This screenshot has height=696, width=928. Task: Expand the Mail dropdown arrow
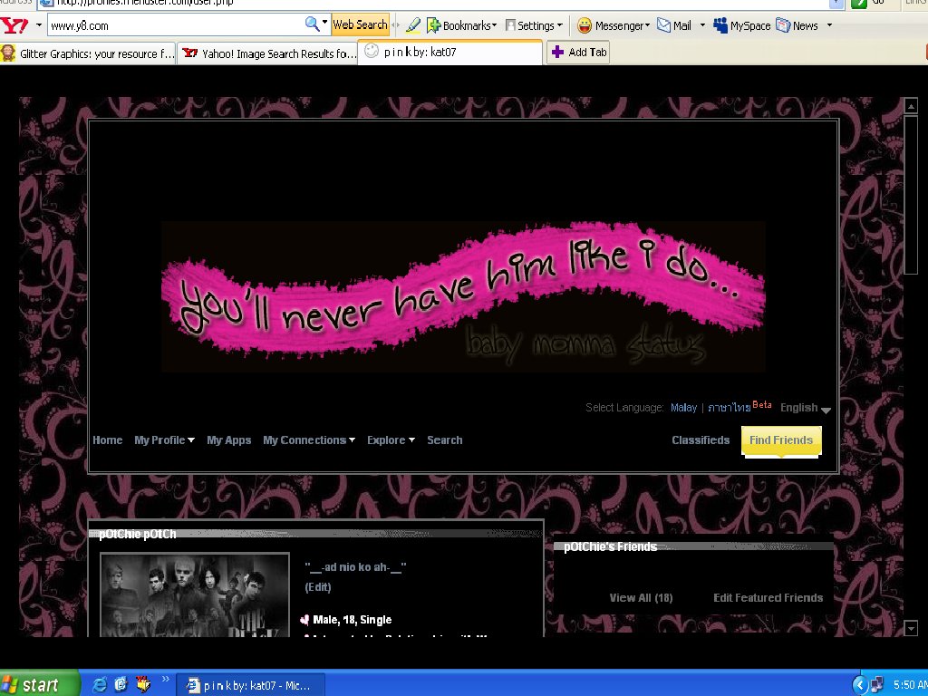point(702,25)
